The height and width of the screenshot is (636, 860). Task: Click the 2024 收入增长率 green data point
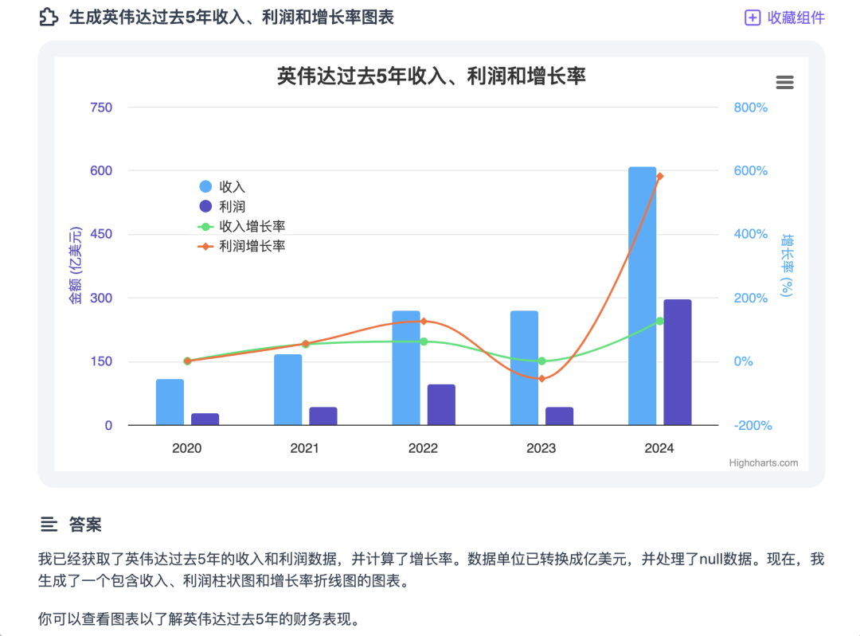click(x=660, y=322)
